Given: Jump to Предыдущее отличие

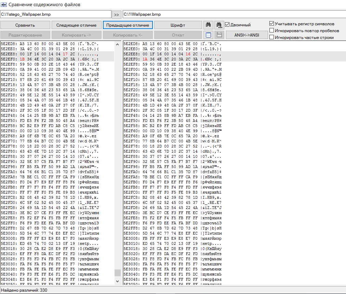Looking at the screenshot, I should (128, 25).
